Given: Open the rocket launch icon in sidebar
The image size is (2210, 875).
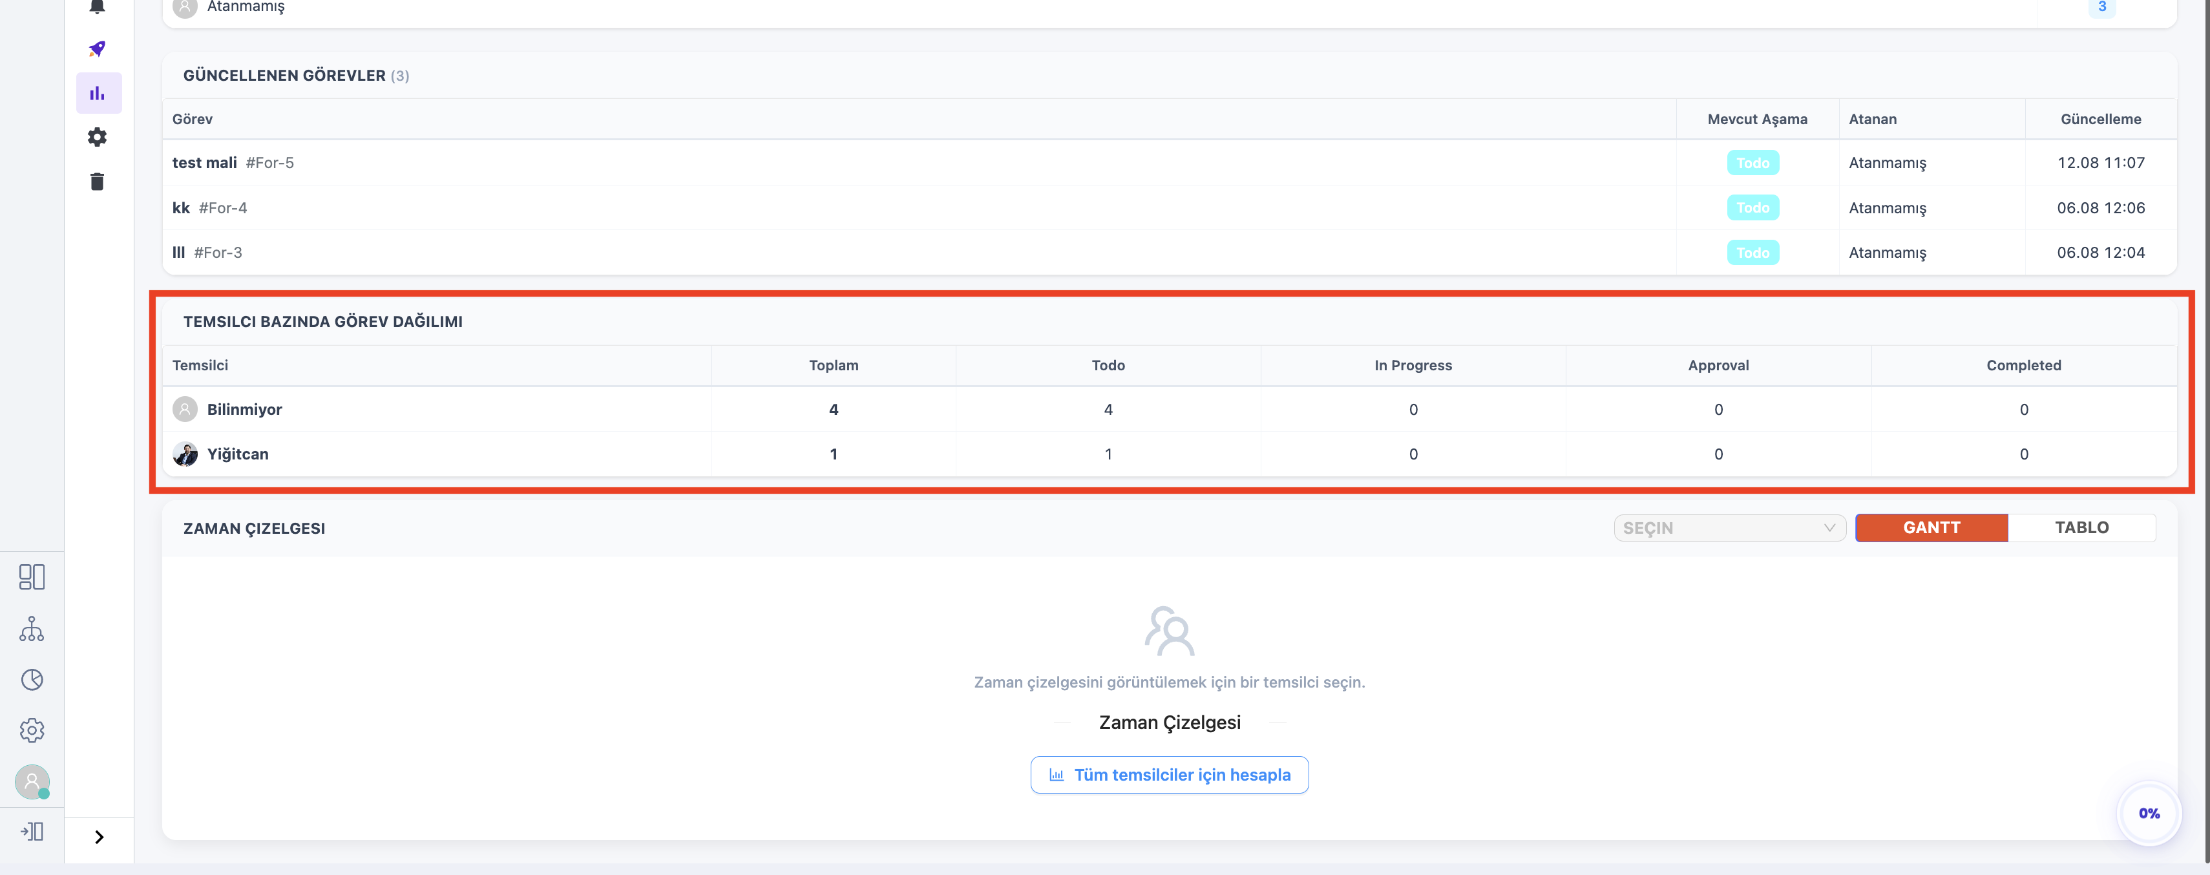Looking at the screenshot, I should [98, 49].
